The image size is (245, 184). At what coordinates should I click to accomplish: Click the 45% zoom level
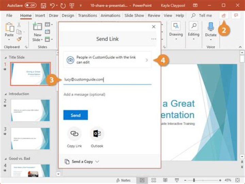tap(228, 180)
